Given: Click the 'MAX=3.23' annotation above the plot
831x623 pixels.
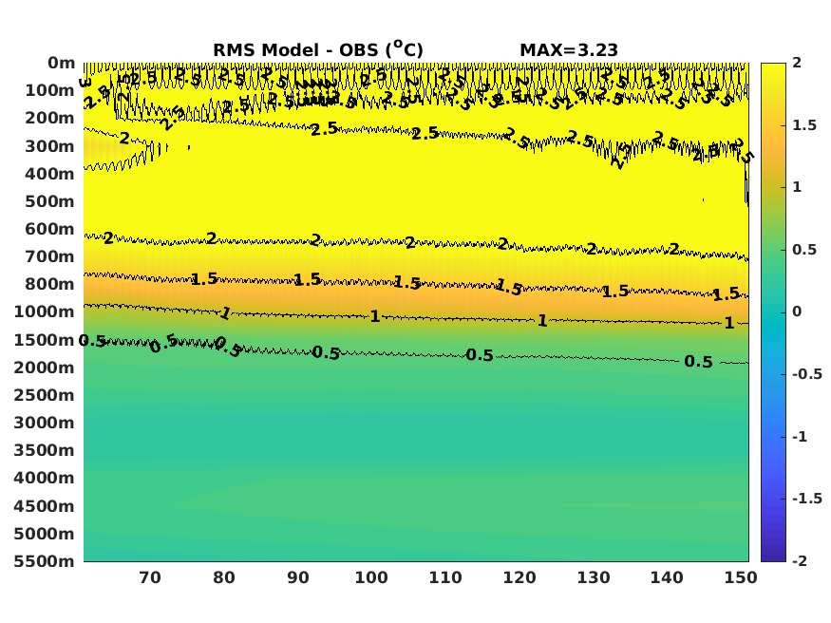Looking at the screenshot, I should pos(569,50).
